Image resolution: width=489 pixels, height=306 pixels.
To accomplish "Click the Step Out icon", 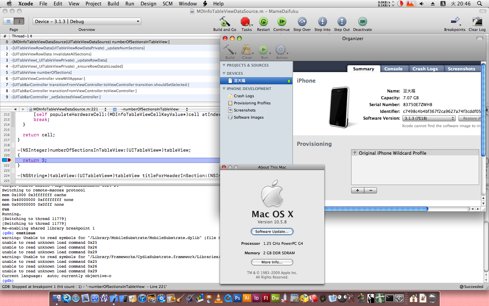I will [x=342, y=22].
